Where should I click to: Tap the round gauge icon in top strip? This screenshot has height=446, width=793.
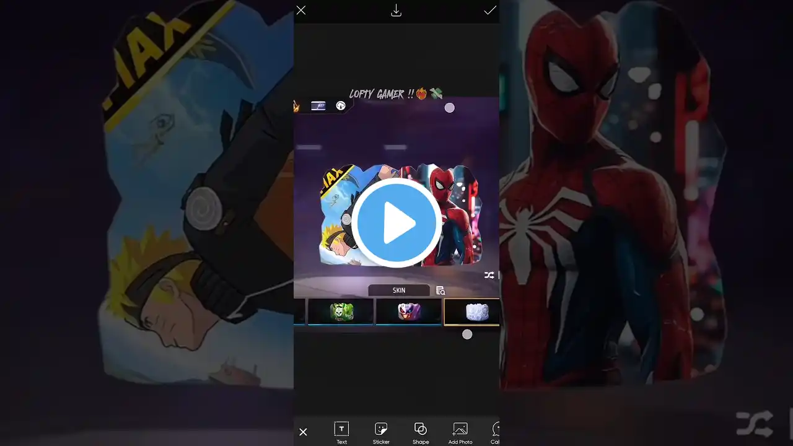pos(341,106)
